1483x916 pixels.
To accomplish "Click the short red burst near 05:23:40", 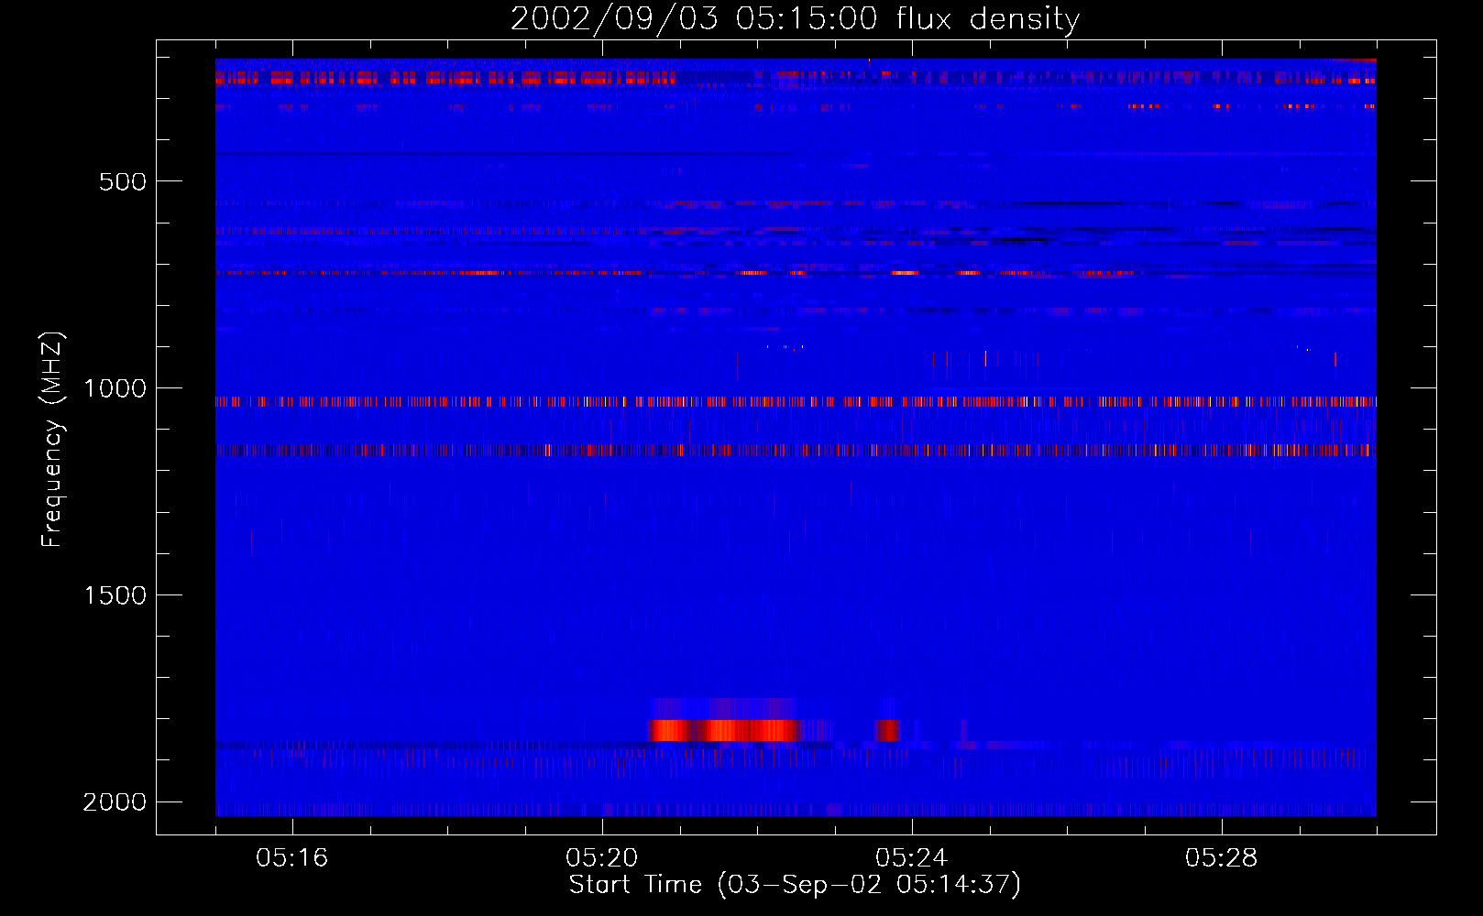I will pyautogui.click(x=887, y=730).
